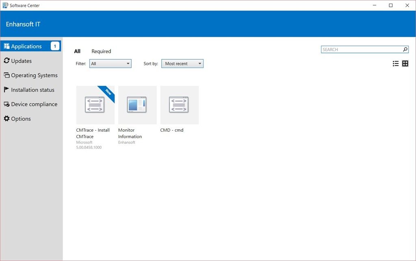416x261 pixels.
Task: Click version number 5.00.8458.1000
Action: pos(89,147)
